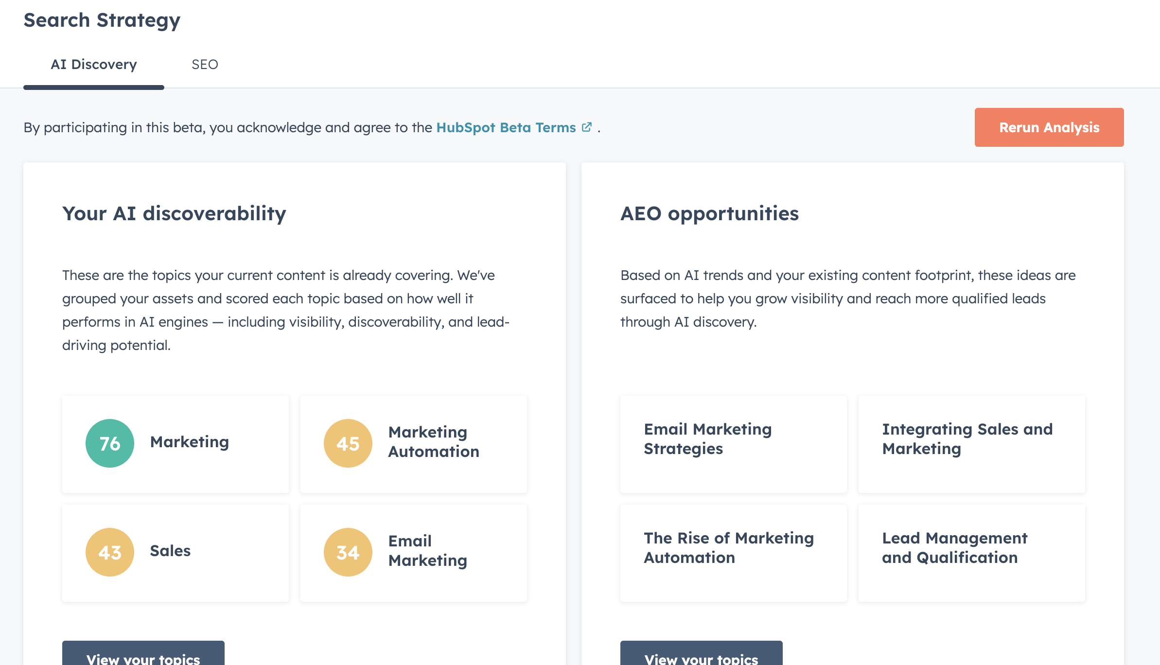The height and width of the screenshot is (665, 1160).
Task: Open Integrating Sales and Marketing opportunity
Action: click(972, 444)
